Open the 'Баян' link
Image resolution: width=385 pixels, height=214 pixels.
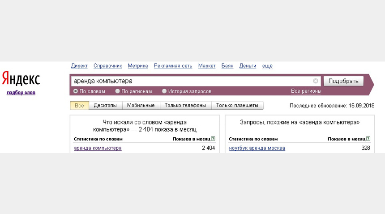point(227,66)
